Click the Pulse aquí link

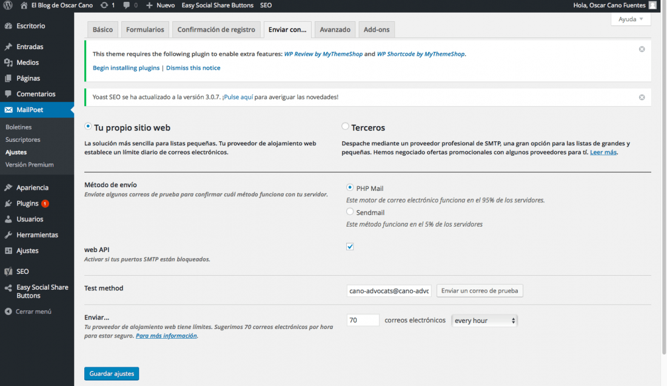[x=238, y=98]
